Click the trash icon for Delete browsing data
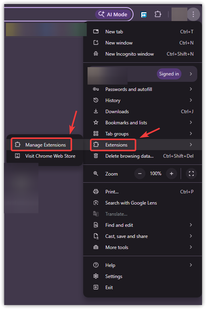Viewport: 206px width, 309px height. click(96, 156)
